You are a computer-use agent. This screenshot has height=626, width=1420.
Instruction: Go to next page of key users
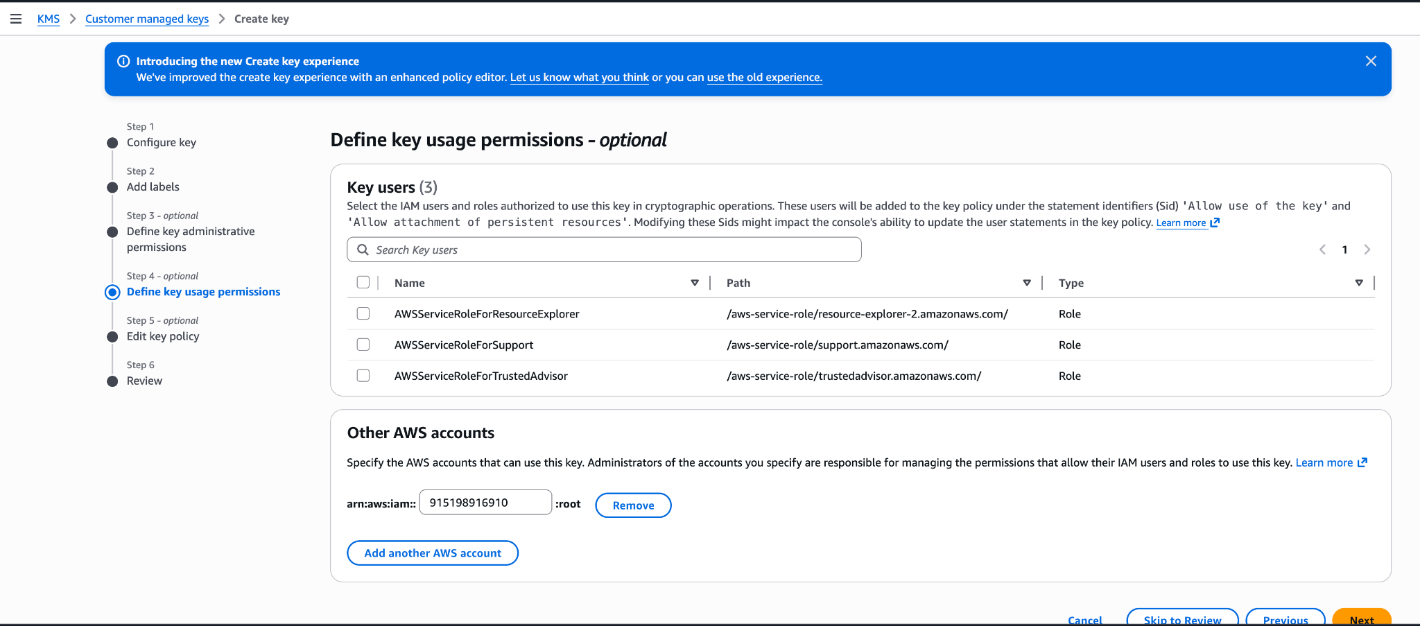(1367, 250)
